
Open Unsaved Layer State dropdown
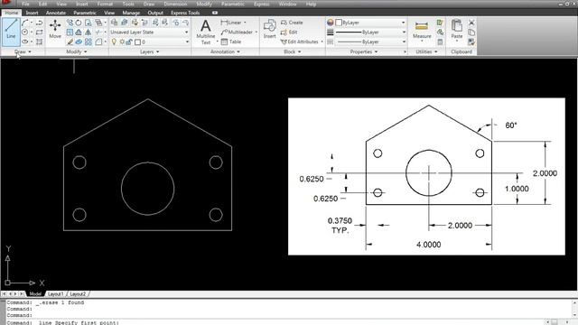tap(150, 32)
